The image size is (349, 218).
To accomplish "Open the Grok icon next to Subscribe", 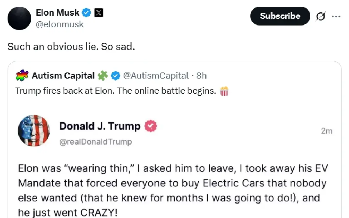I will [x=320, y=17].
